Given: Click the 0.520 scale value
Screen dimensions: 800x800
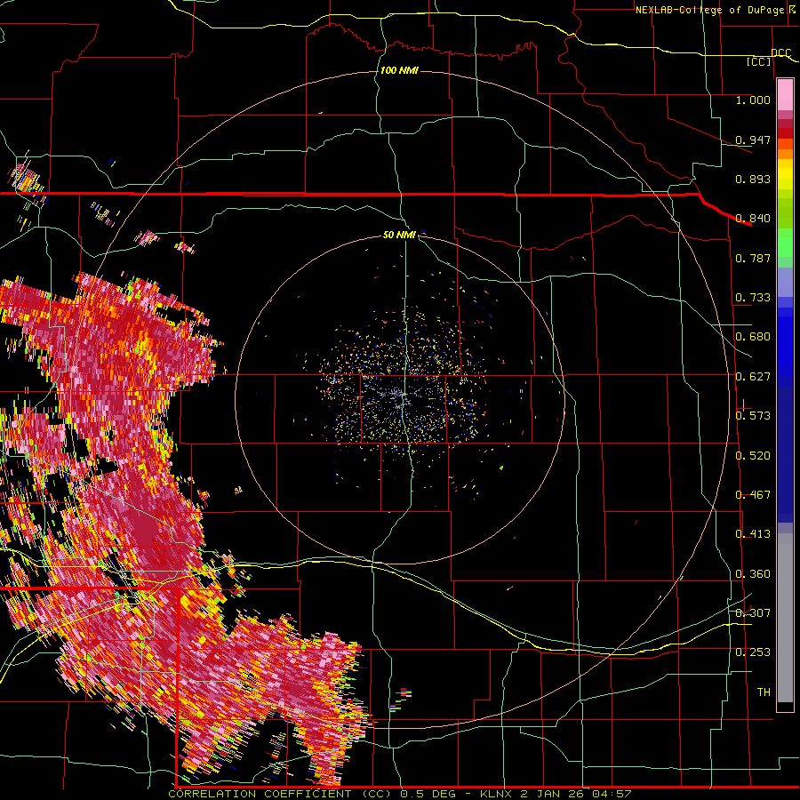Looking at the screenshot, I should (x=753, y=456).
